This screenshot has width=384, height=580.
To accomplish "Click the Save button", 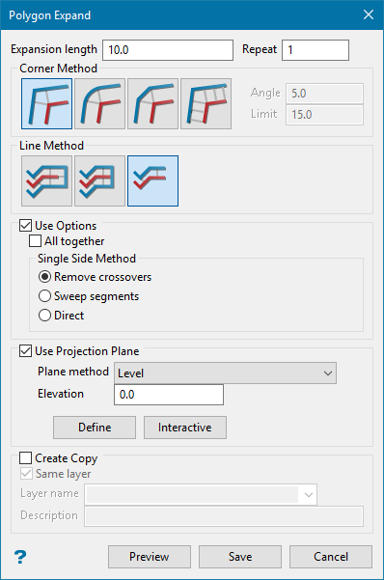I will (x=240, y=557).
